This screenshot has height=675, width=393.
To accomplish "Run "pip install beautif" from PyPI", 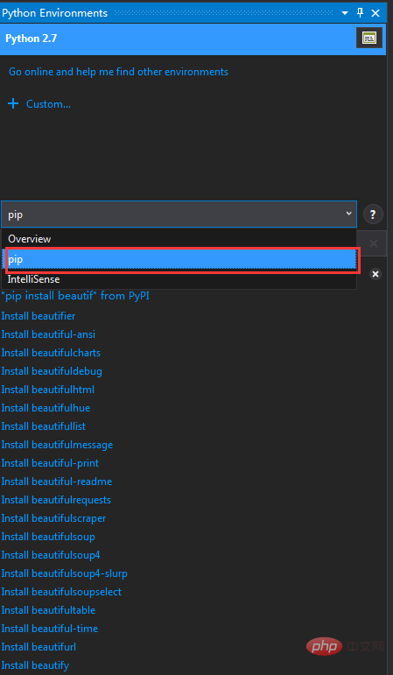I will 75,296.
